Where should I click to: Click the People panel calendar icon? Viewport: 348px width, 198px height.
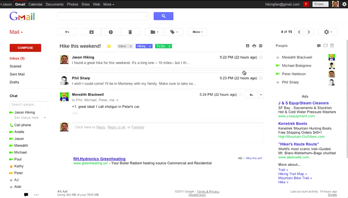point(332,46)
